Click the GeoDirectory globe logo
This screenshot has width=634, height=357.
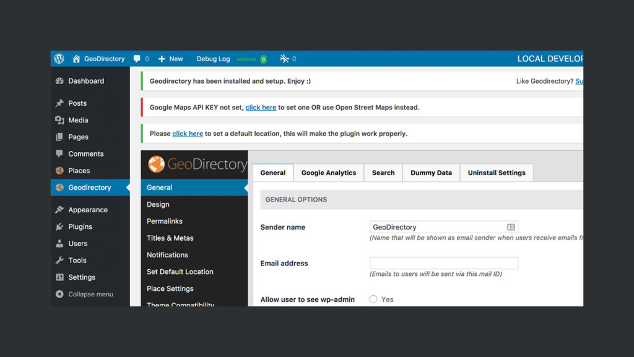[157, 164]
